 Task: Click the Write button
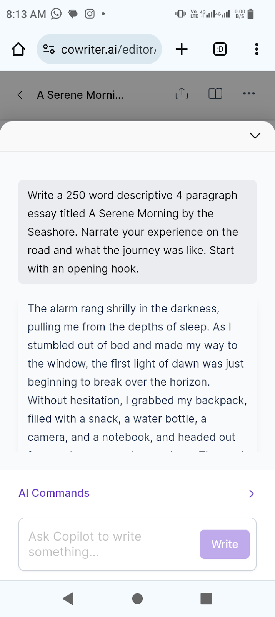click(225, 544)
